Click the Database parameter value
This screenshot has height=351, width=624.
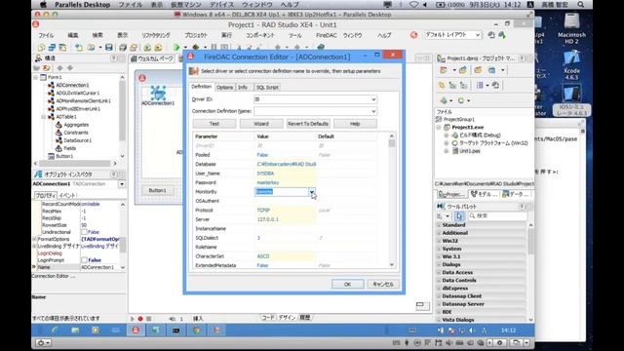[285, 164]
